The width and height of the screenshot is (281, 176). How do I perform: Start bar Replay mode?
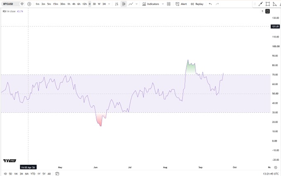coord(197,4)
